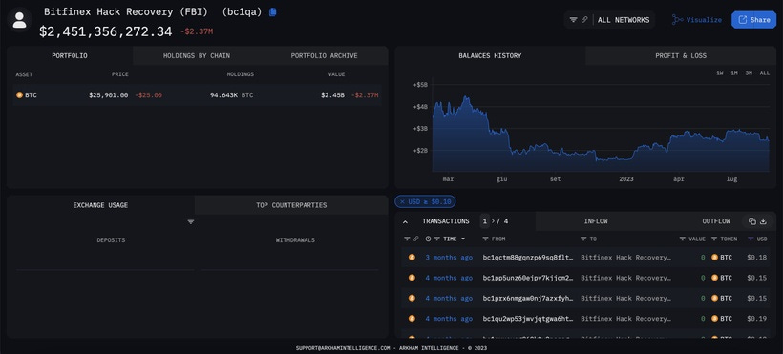This screenshot has height=354, width=783.
Task: Set chart range to 1W
Action: coord(720,73)
